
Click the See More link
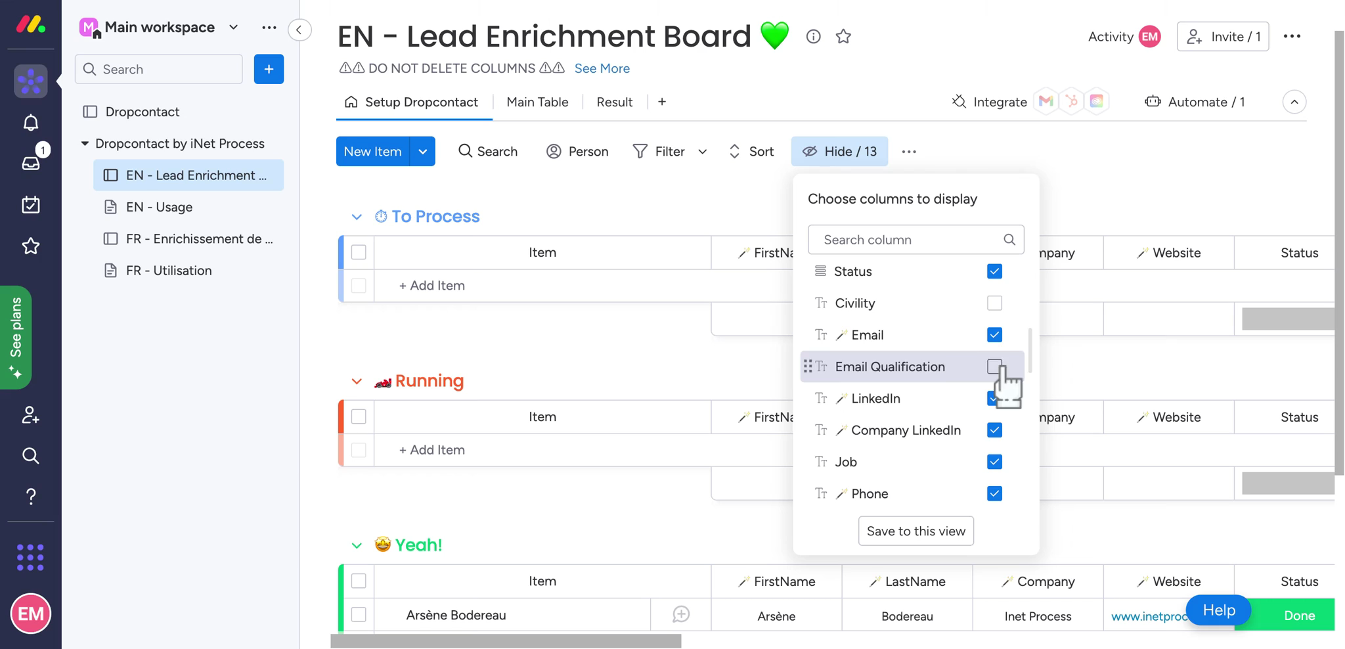(x=602, y=68)
